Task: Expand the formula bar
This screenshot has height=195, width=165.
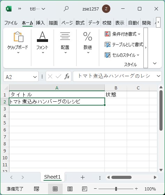Action: click(158, 76)
